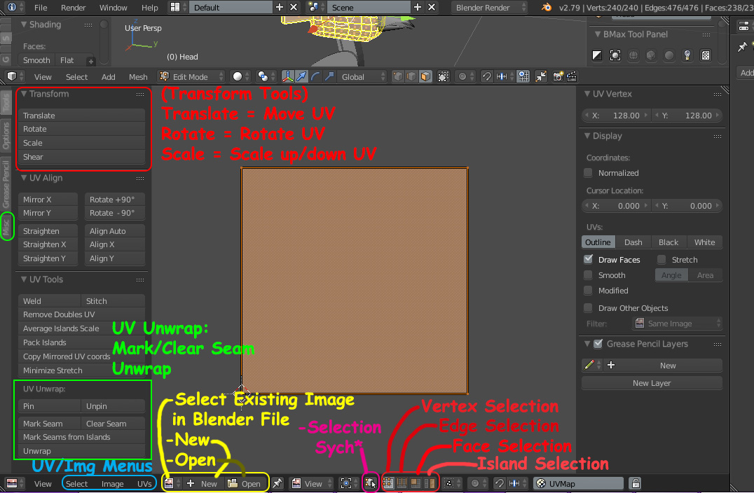The height and width of the screenshot is (493, 754).
Task: Open the Render menu
Action: (x=73, y=7)
